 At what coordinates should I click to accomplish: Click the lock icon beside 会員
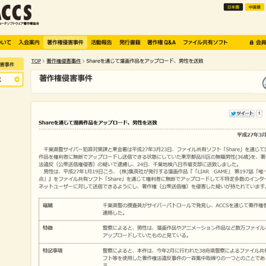(x=252, y=42)
